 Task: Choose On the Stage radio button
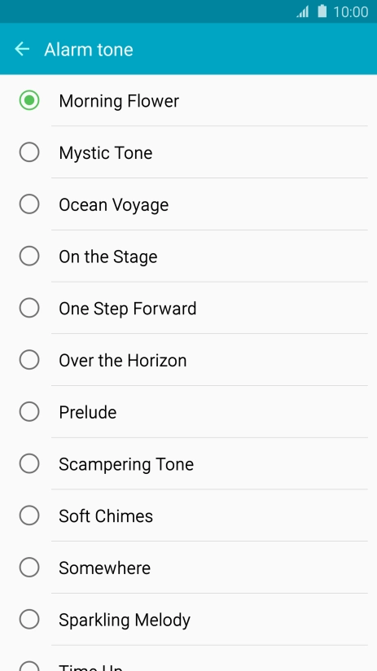(29, 257)
